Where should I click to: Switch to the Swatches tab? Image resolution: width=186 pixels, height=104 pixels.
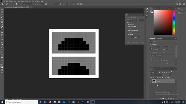pos(156,8)
